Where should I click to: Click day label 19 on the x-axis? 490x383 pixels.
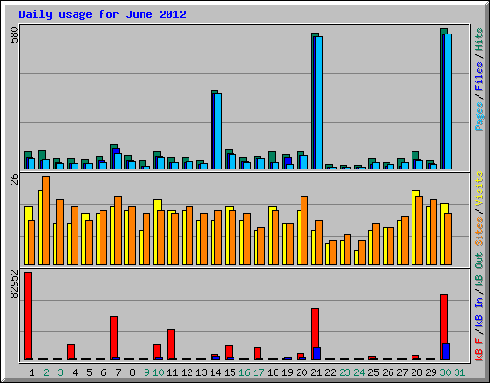pyautogui.click(x=287, y=372)
